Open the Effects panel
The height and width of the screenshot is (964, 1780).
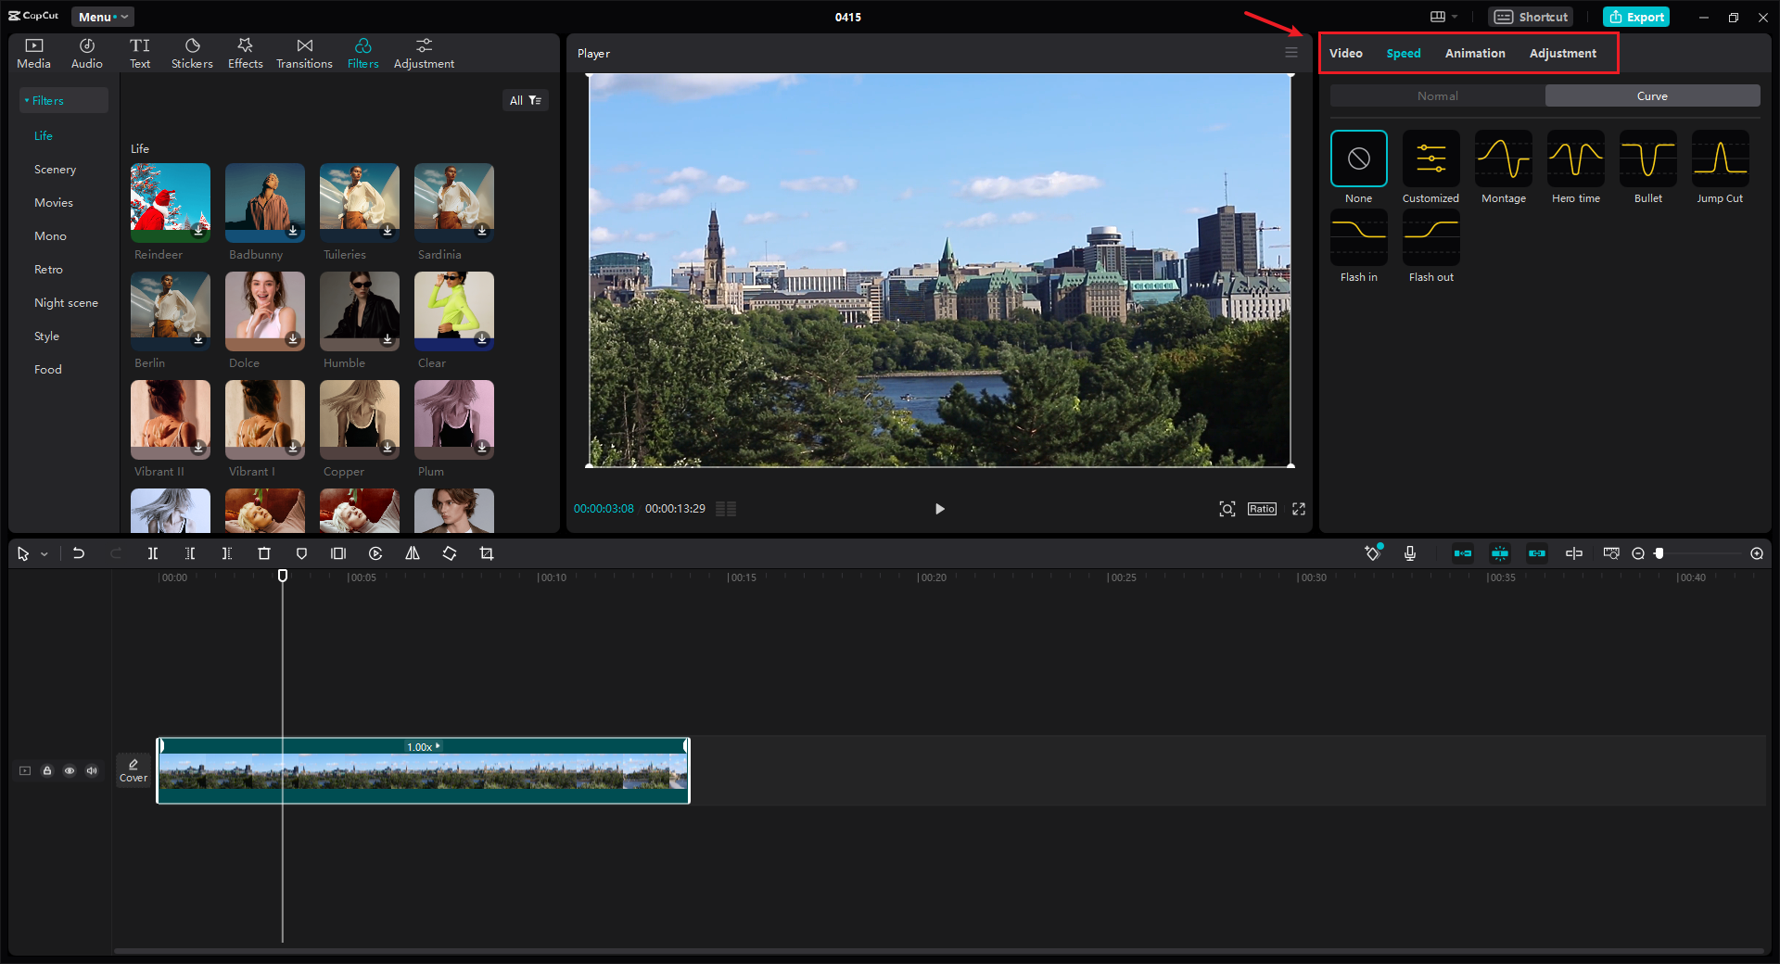246,54
